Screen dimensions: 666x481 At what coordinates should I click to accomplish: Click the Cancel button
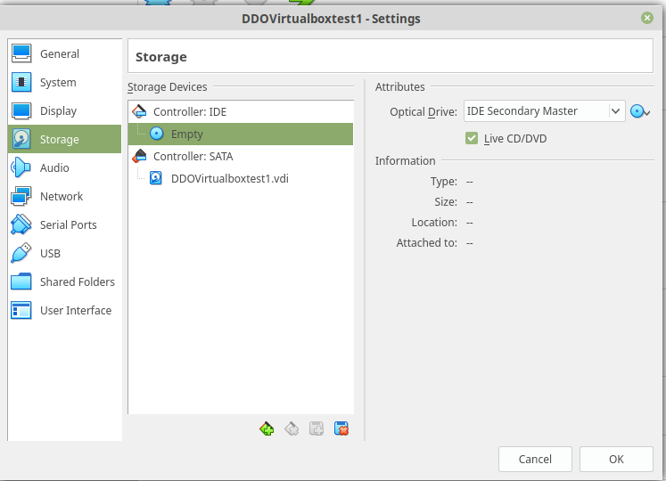tap(535, 459)
